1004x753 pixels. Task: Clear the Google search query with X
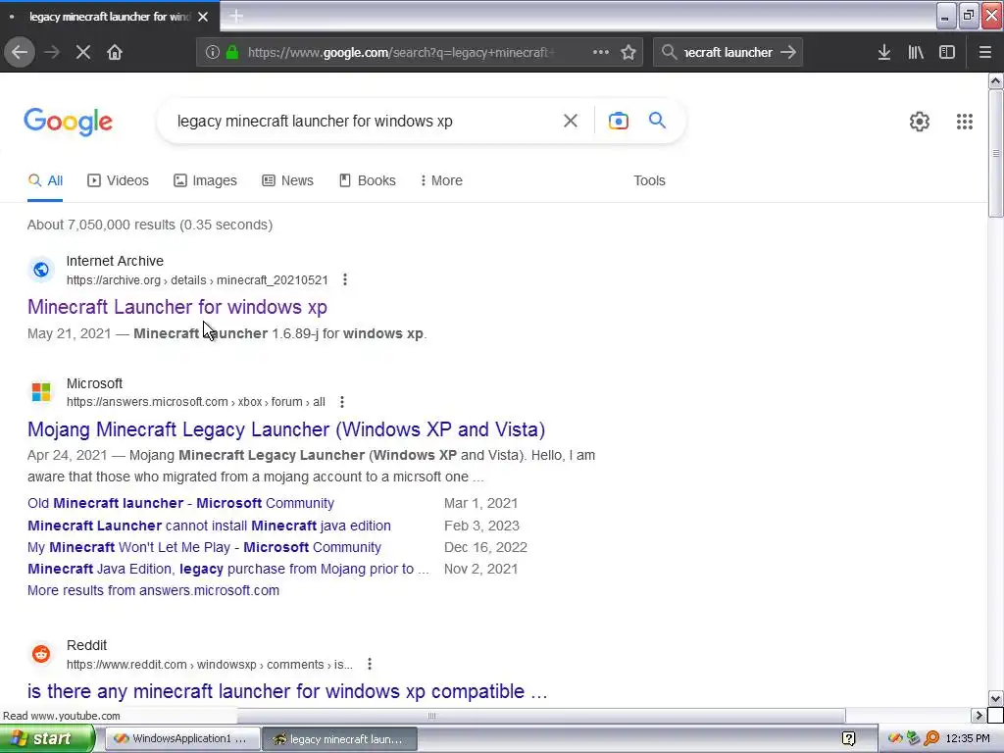[570, 121]
